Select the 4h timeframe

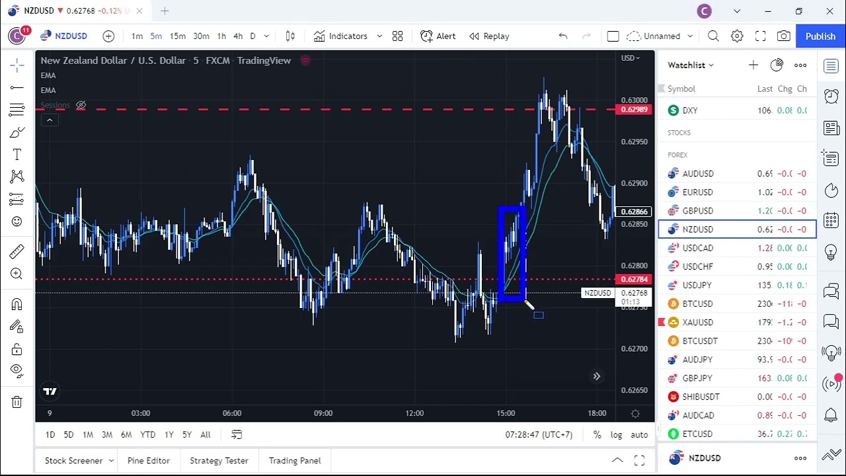(238, 36)
